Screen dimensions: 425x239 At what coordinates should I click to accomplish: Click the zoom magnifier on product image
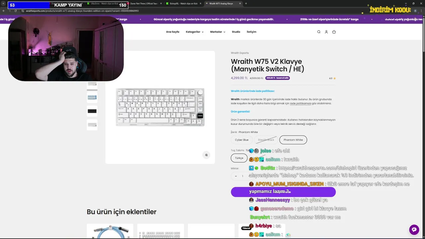click(206, 155)
